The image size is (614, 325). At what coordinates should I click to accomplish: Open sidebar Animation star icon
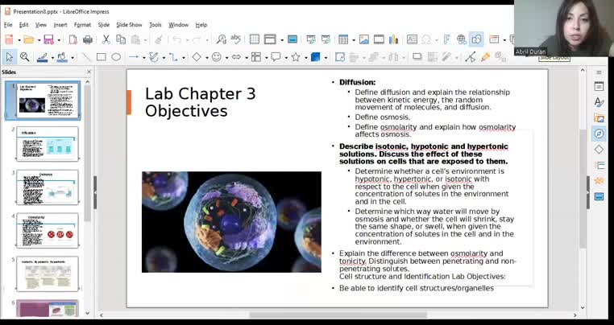coord(599,181)
